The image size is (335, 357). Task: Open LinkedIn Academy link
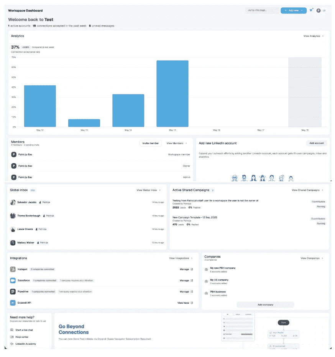point(26,344)
